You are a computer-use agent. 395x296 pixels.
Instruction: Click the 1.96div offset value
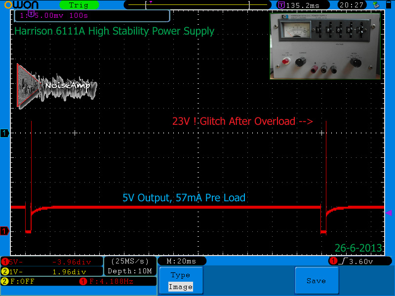[69, 272]
